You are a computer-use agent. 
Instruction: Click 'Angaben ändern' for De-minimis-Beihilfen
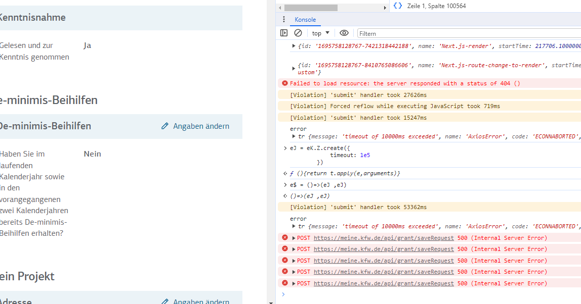201,126
